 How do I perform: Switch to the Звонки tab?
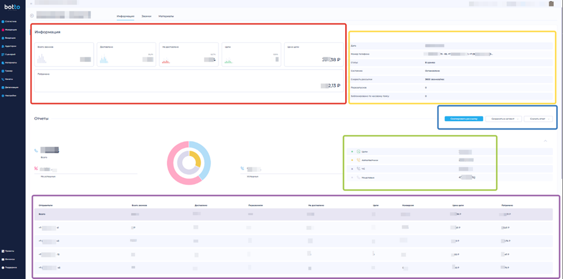146,16
